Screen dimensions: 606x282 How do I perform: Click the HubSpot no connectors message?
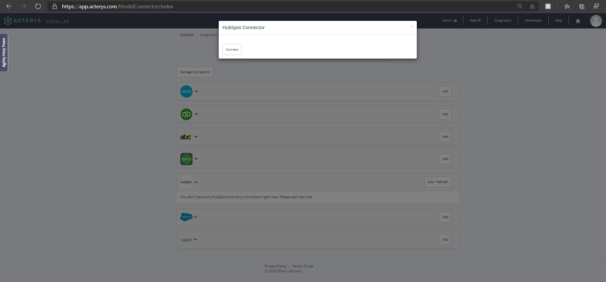[x=246, y=197]
